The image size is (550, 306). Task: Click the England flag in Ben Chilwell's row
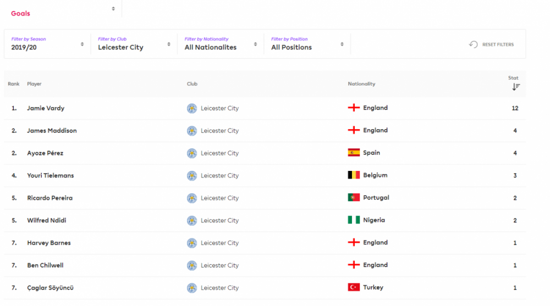point(354,265)
